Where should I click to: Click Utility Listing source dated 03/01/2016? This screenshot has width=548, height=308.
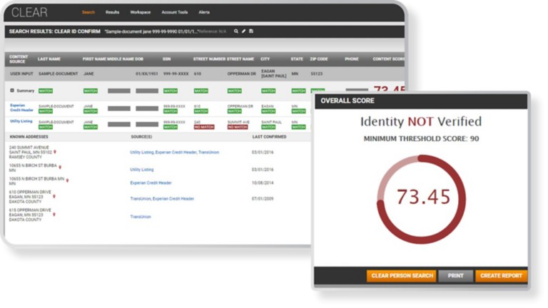tap(141, 170)
